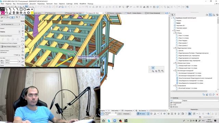
Task: Select the pencil tool in annotation overlay
Action: coord(7,9)
